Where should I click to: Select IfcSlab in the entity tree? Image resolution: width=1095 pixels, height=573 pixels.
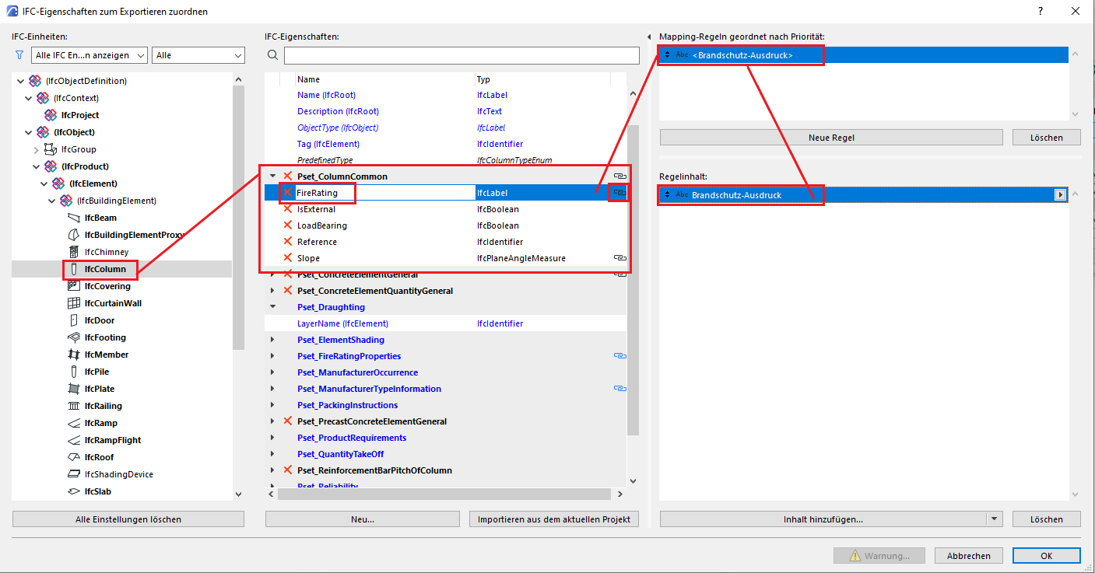(x=97, y=491)
